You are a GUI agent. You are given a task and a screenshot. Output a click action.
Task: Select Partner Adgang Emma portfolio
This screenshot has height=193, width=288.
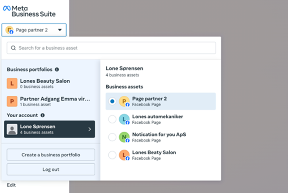(x=50, y=101)
